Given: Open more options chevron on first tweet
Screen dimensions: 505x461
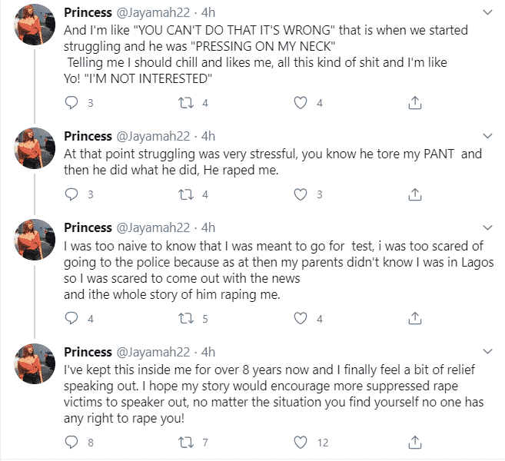Looking at the screenshot, I should point(486,13).
